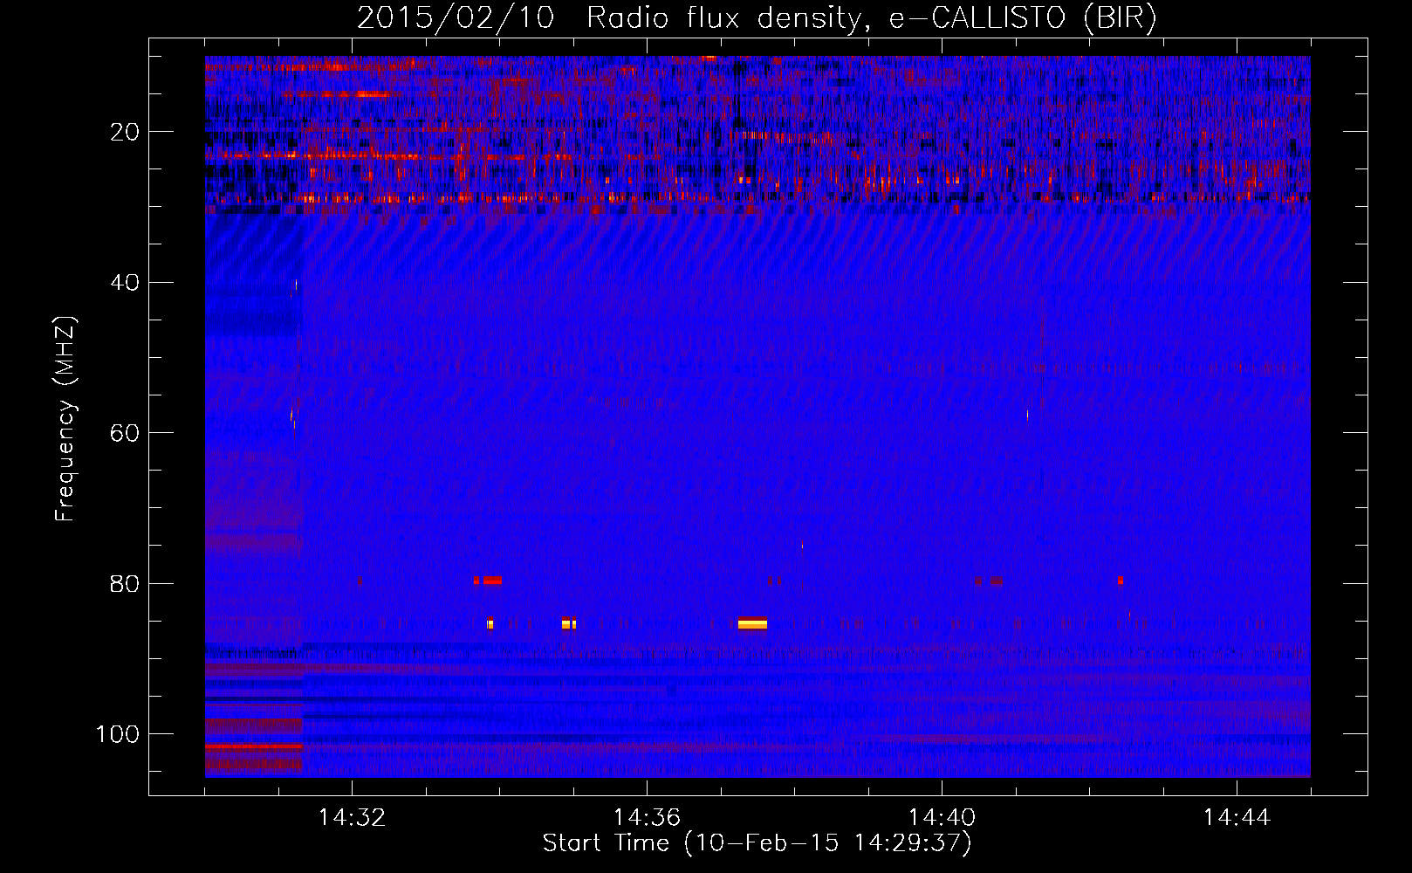Select the 20 frequency tick label

(x=125, y=132)
